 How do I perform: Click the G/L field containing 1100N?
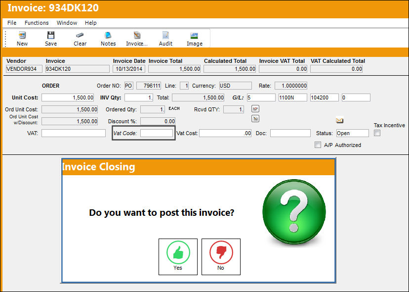click(x=292, y=97)
